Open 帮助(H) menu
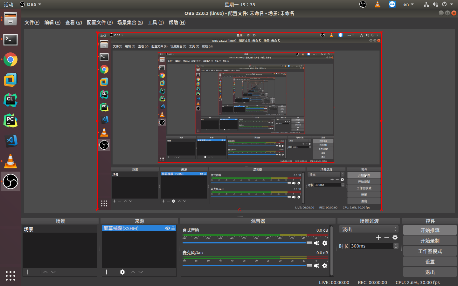The image size is (458, 286). click(x=177, y=23)
